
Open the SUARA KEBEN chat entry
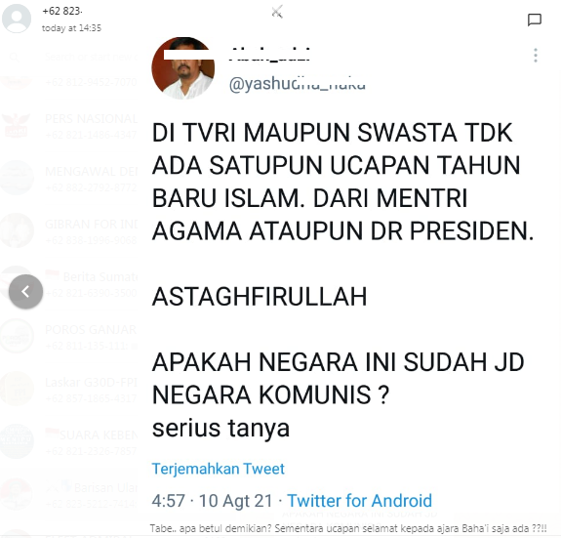(70, 442)
